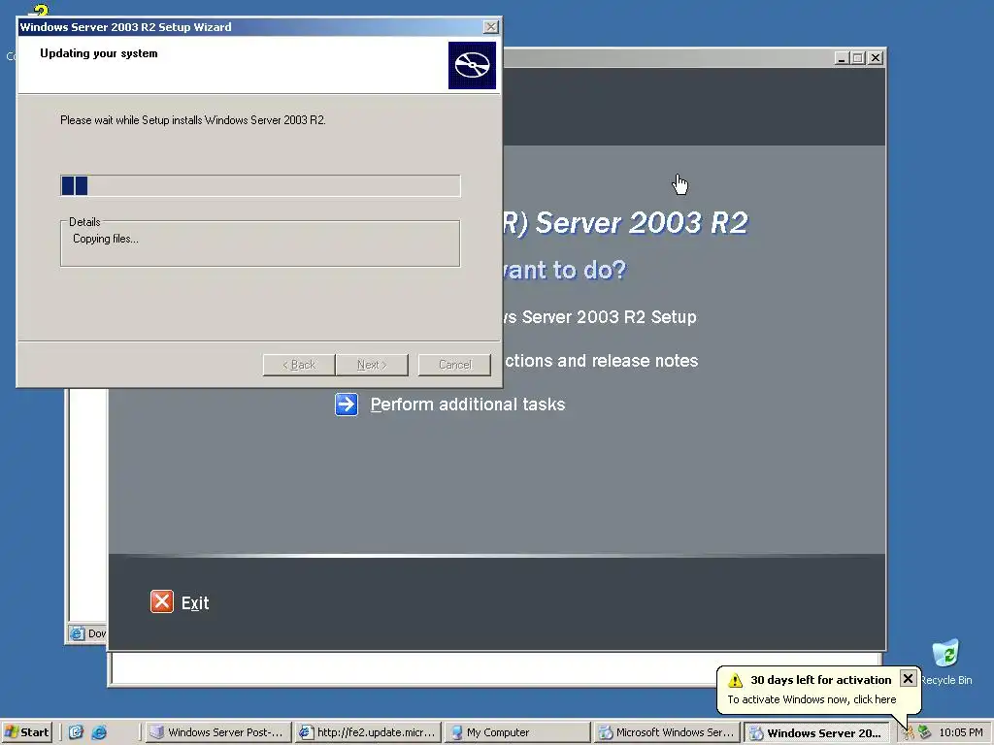Close the Setup Wizard dialog window

490,26
